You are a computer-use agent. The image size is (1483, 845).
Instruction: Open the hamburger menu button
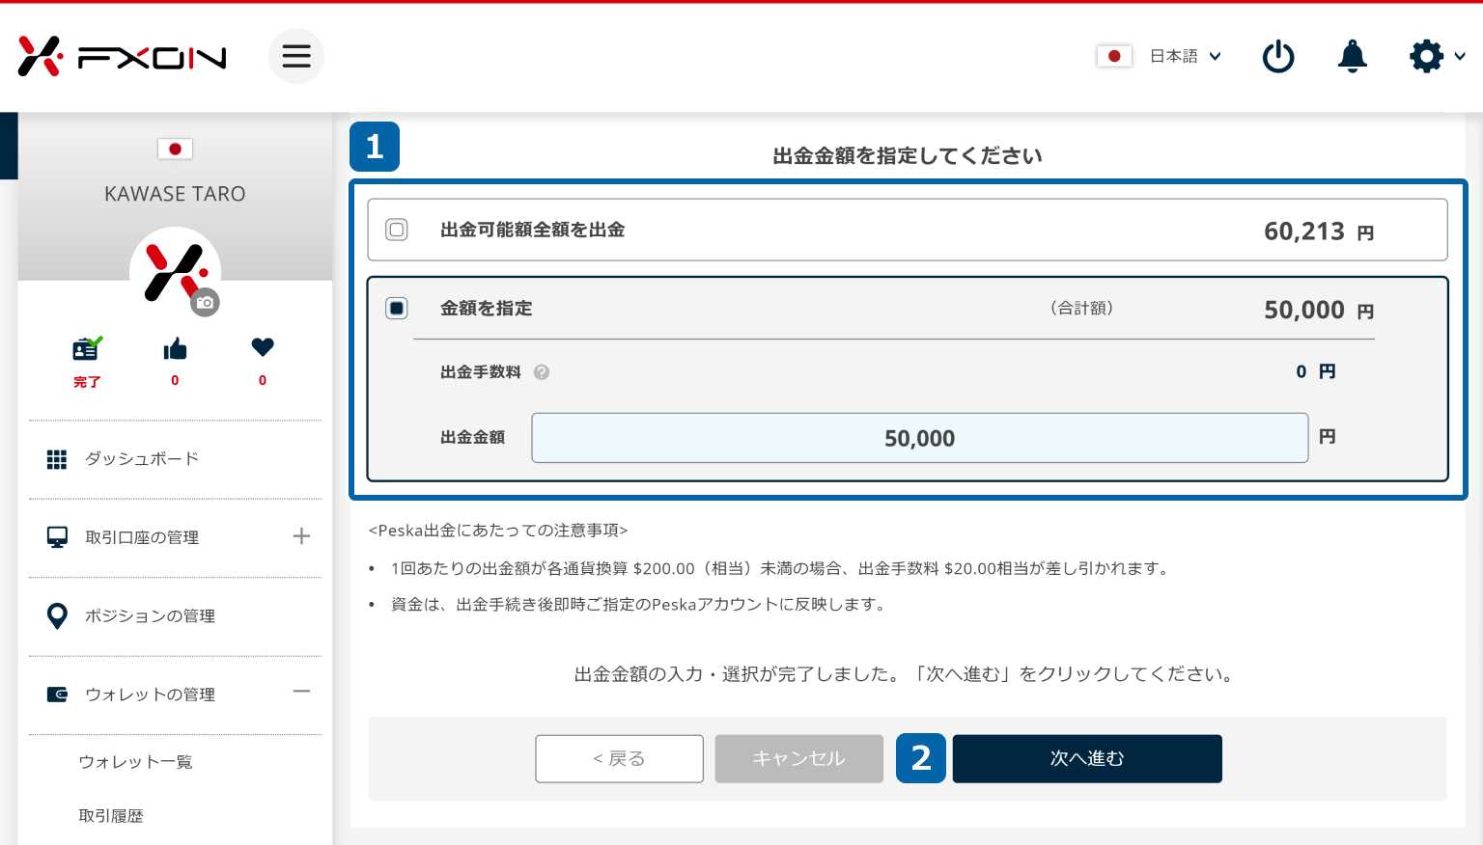296,56
